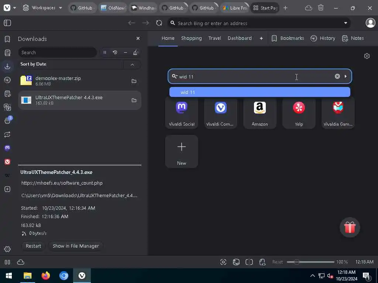Select the Dashboard tab on Start Page
This screenshot has width=378, height=283.
pos(240,38)
